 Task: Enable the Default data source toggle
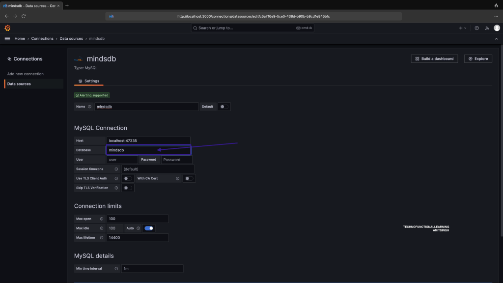[x=224, y=107]
